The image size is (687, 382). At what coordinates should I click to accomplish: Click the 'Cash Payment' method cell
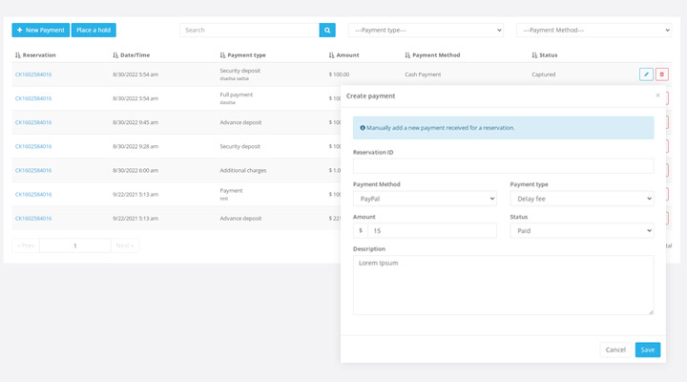(423, 74)
